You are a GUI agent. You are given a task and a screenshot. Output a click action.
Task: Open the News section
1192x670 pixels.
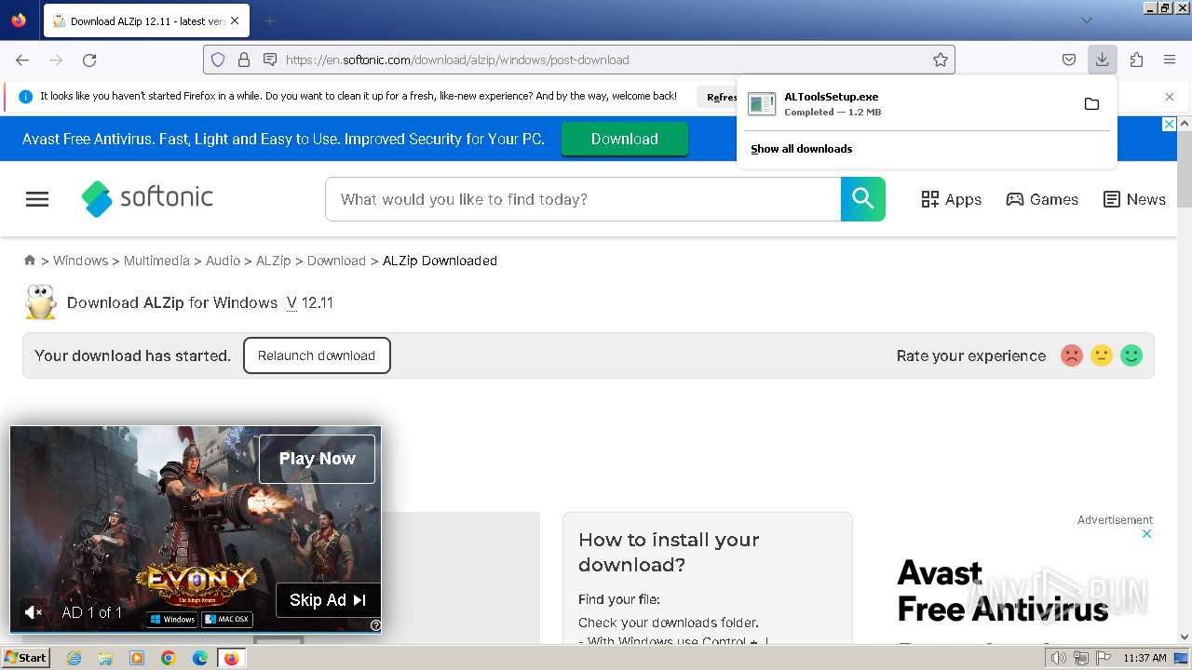(1134, 199)
